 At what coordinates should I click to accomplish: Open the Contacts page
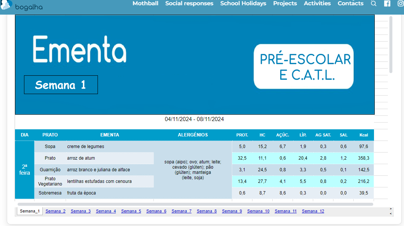click(350, 3)
